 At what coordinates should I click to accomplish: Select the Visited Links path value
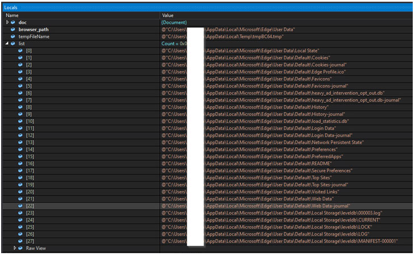[x=250, y=191]
